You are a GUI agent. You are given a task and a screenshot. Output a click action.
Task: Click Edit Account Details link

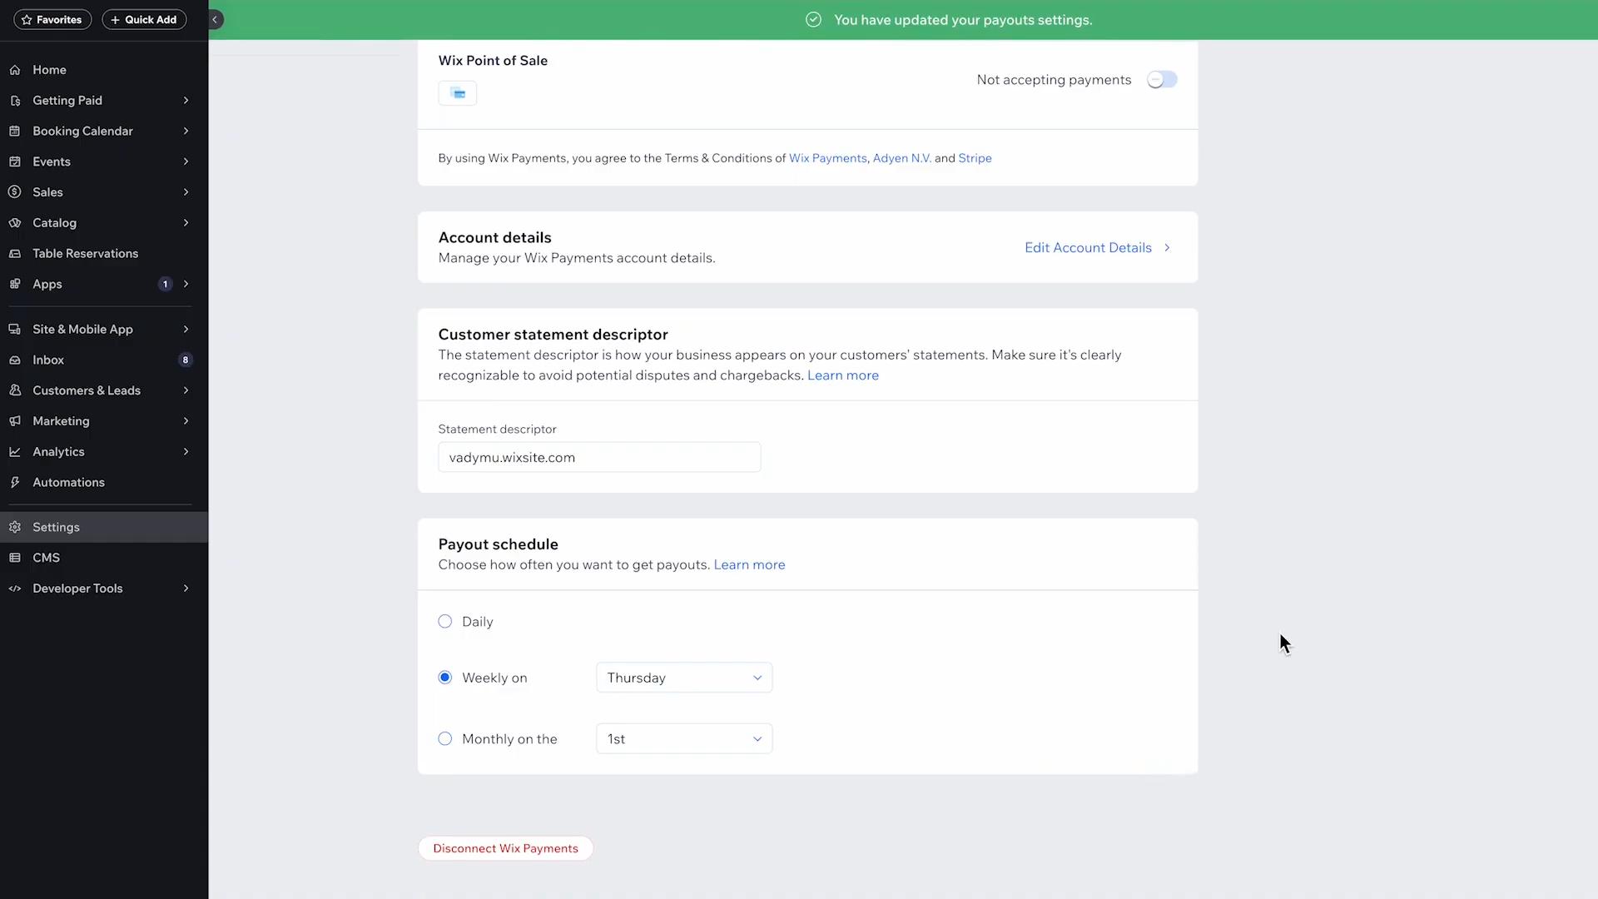coord(1088,248)
